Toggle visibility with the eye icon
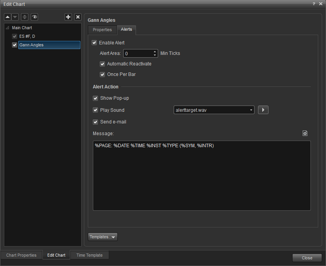The height and width of the screenshot is (266, 326). point(35,17)
